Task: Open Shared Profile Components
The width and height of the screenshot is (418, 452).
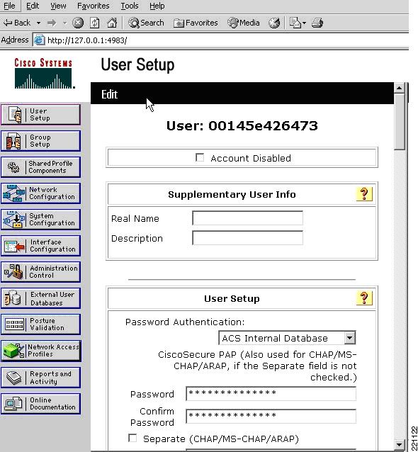Action: click(x=40, y=167)
